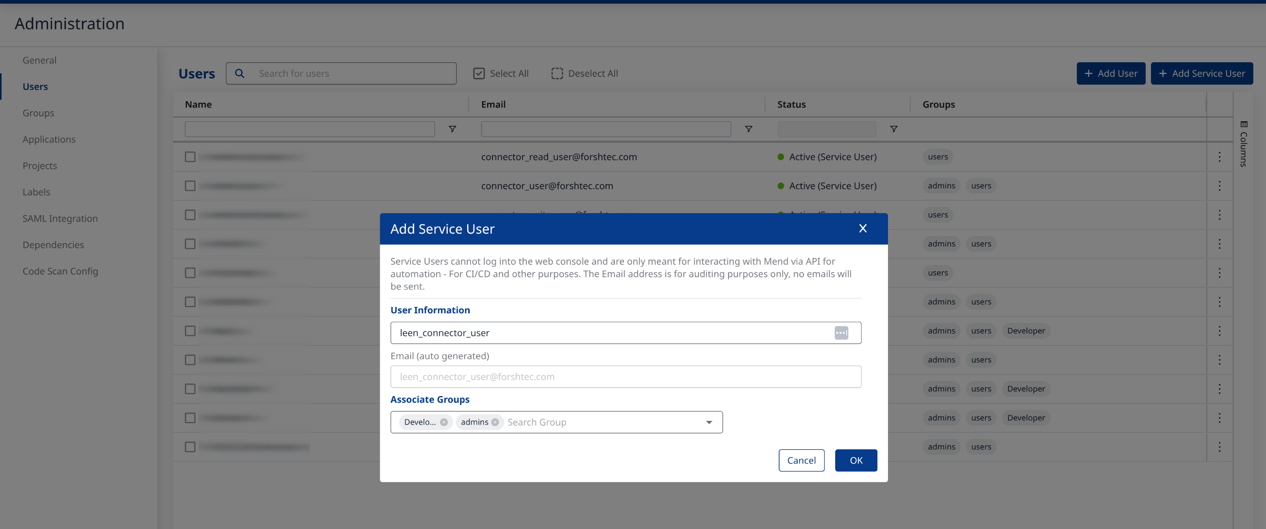Tick the fifth user row checkbox

point(190,273)
